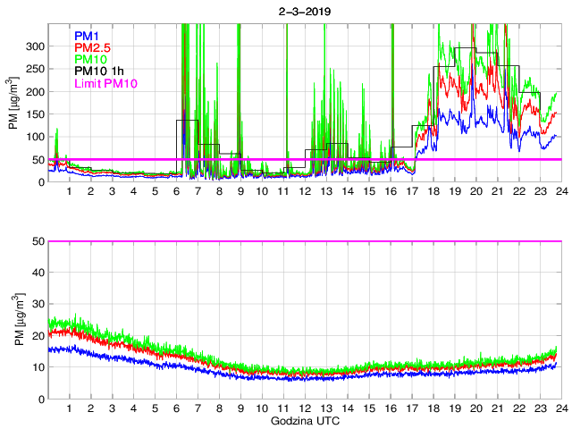This screenshot has width=572, height=429.
Task: Select the red PM2.5 legend entry
Action: click(x=93, y=46)
